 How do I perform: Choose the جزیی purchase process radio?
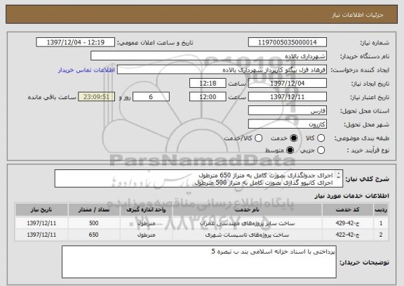tap(321, 150)
